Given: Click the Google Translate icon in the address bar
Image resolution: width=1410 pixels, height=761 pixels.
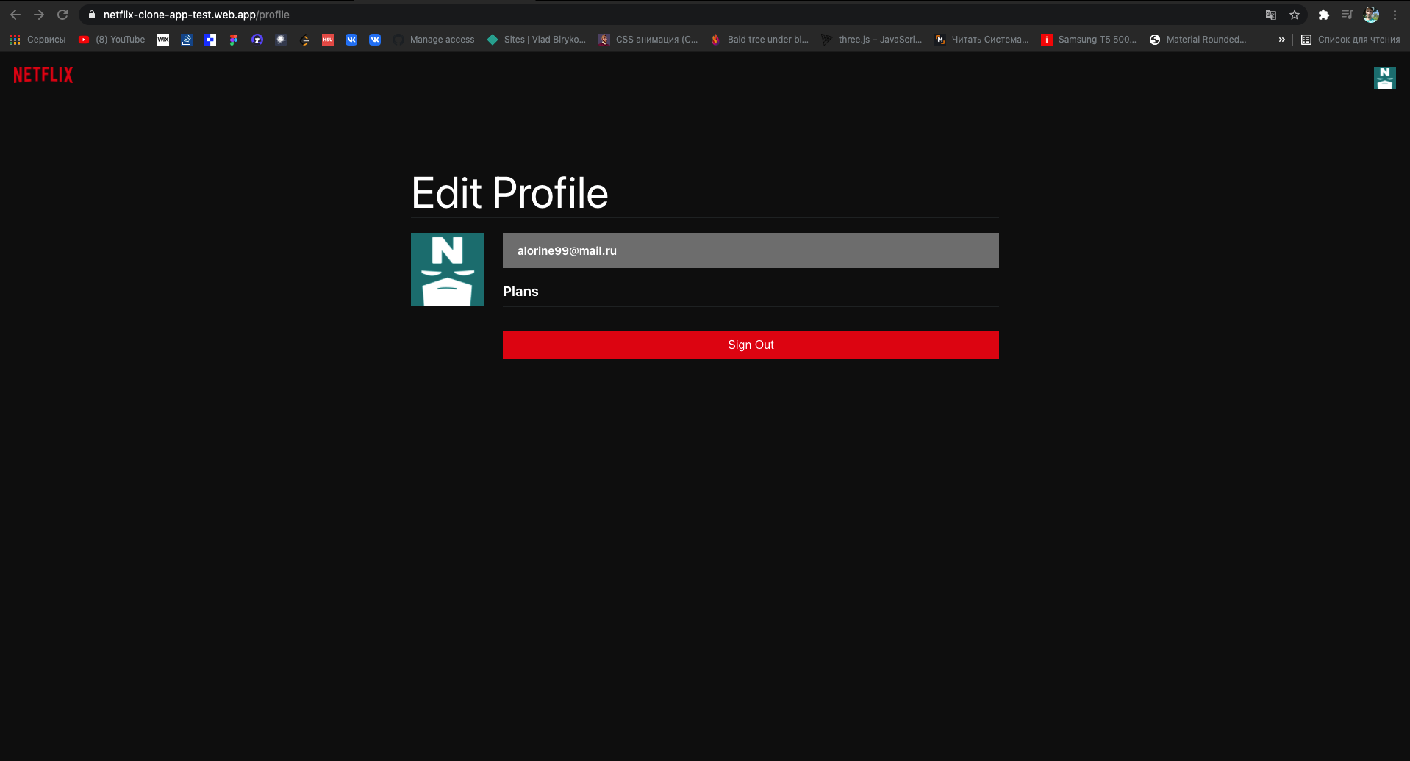Looking at the screenshot, I should 1270,14.
